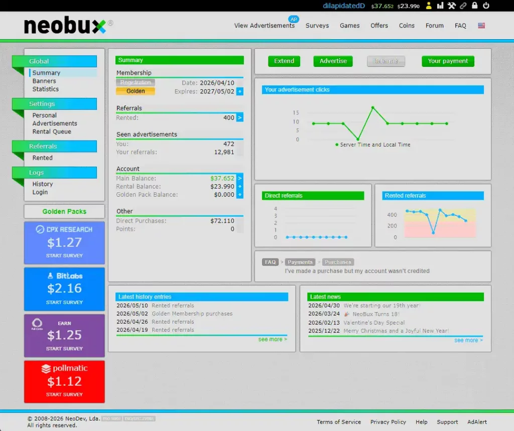Click the $23.990 balance in top bar

click(x=408, y=6)
